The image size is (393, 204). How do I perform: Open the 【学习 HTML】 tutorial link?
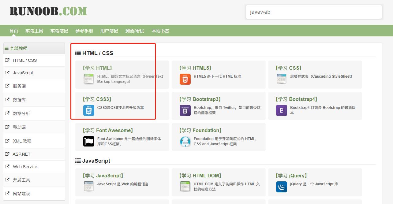point(97,68)
